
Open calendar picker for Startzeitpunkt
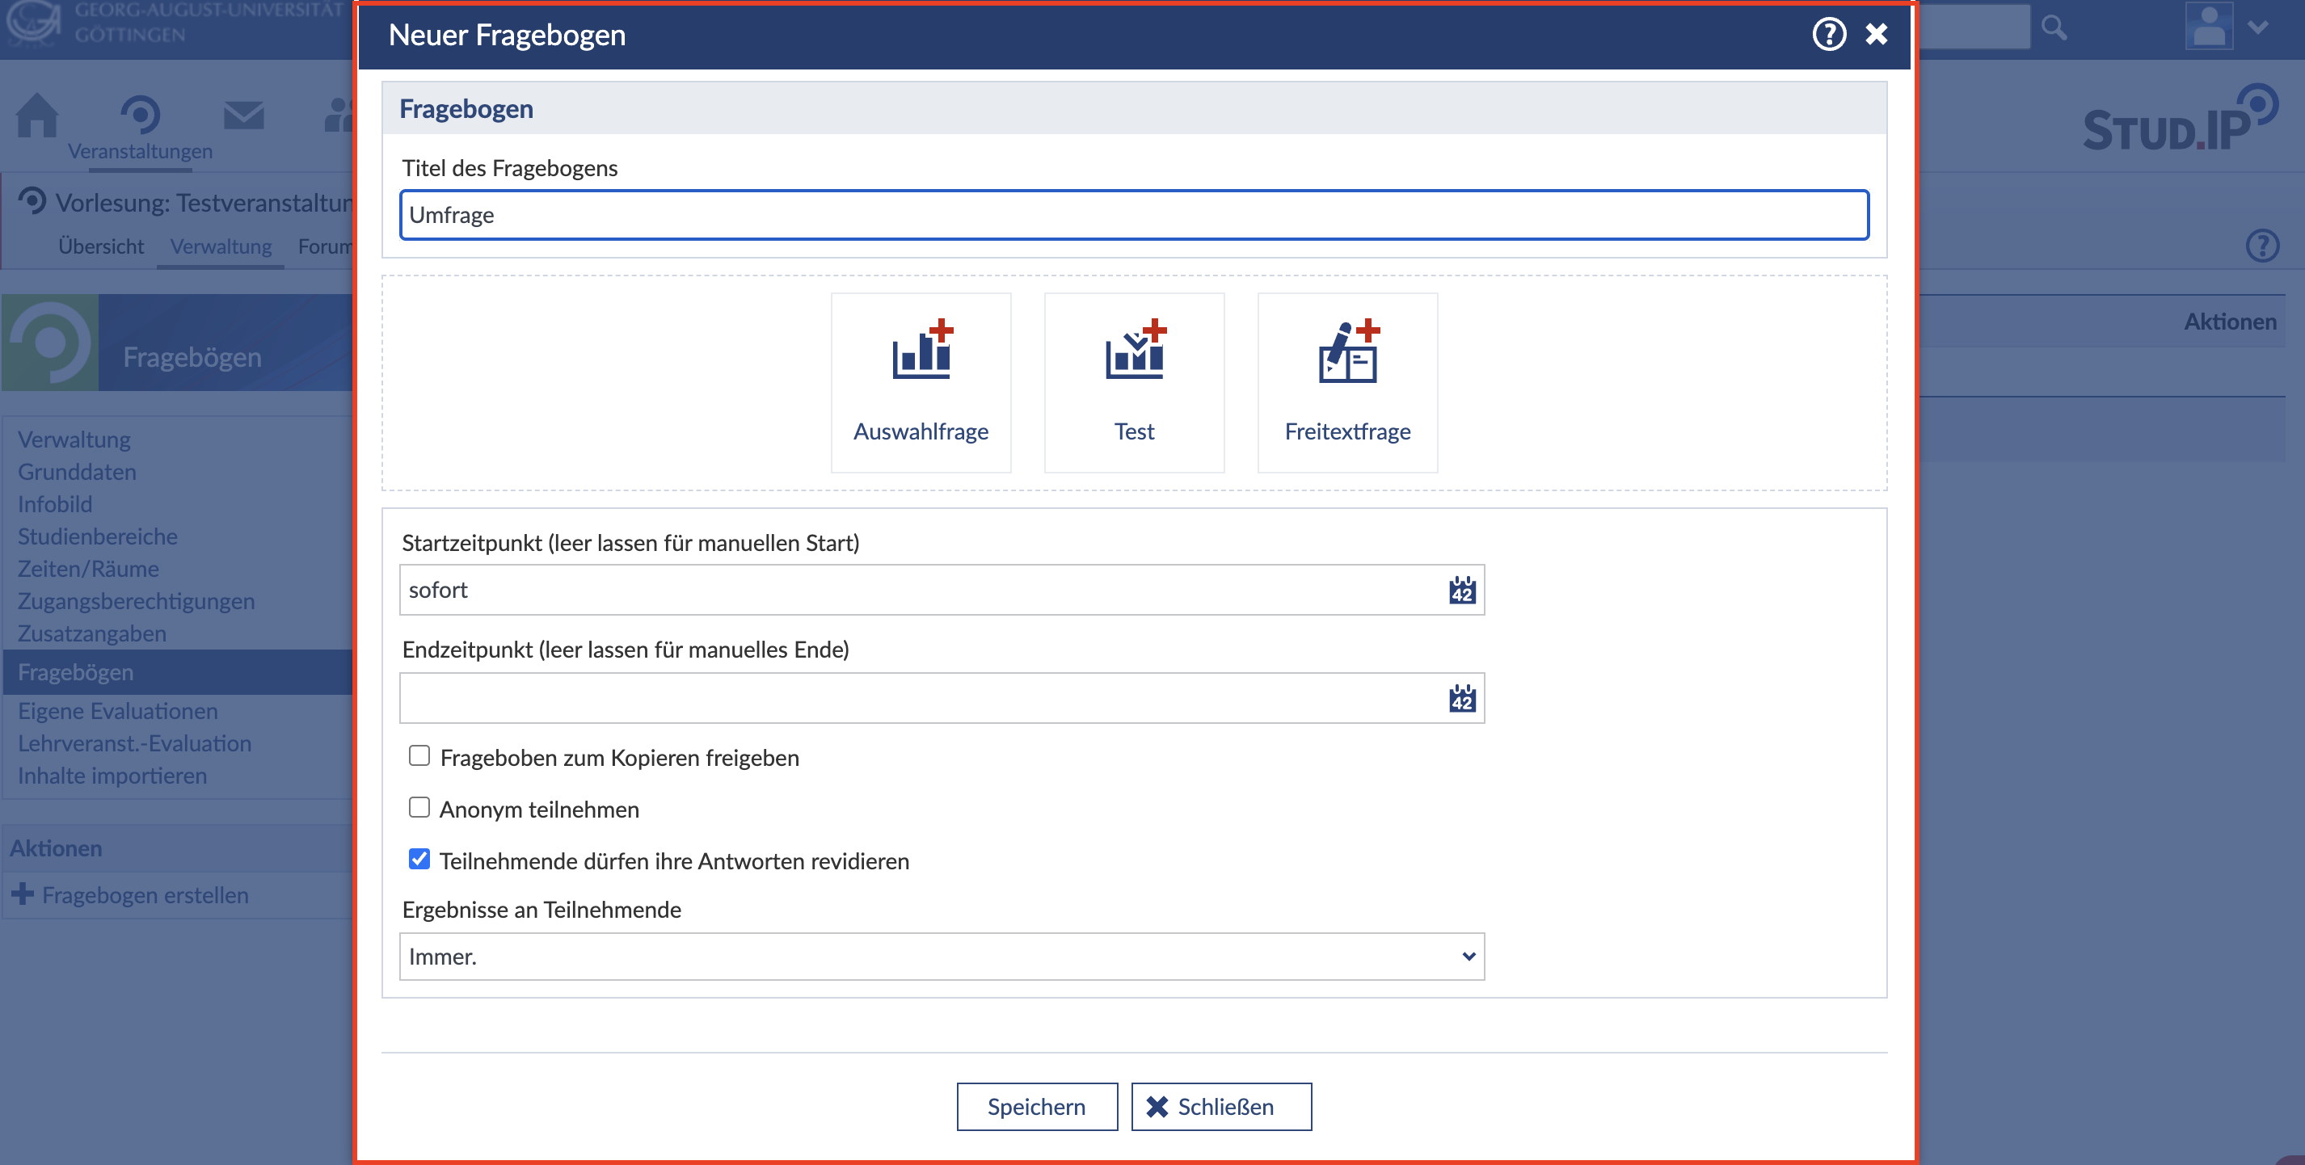(1461, 591)
